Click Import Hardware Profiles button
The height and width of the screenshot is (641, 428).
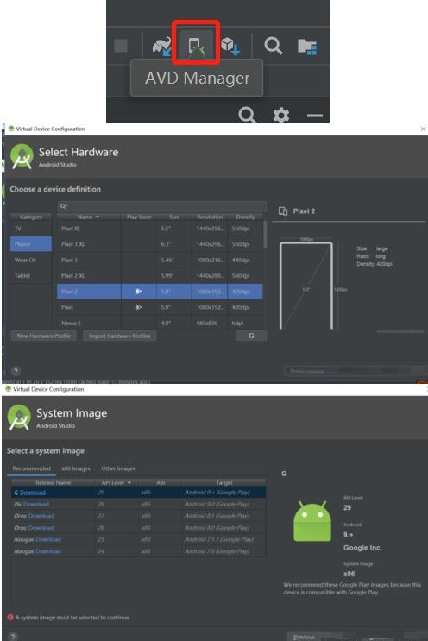[x=119, y=336]
